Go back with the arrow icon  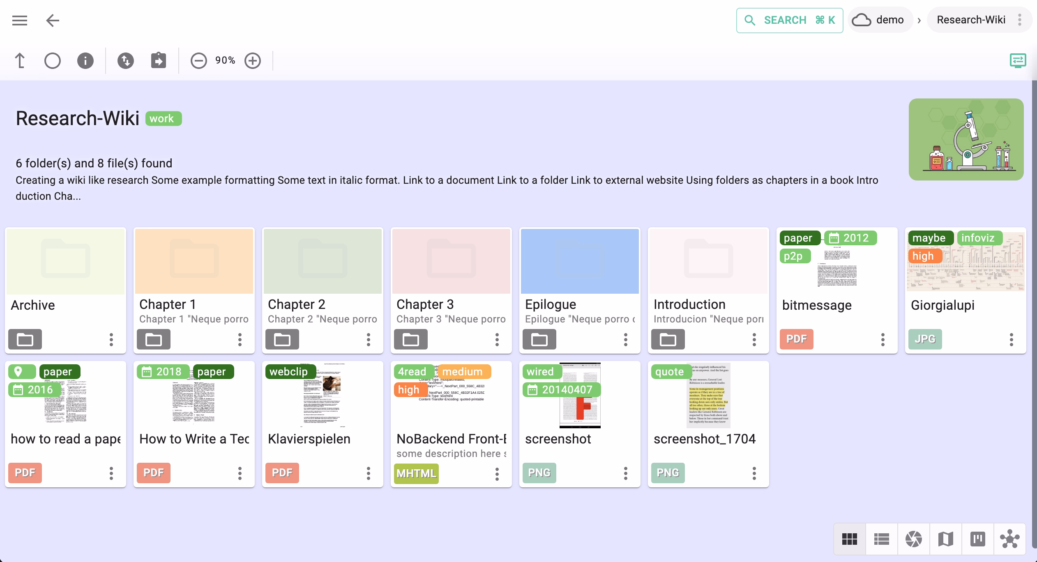(x=53, y=20)
